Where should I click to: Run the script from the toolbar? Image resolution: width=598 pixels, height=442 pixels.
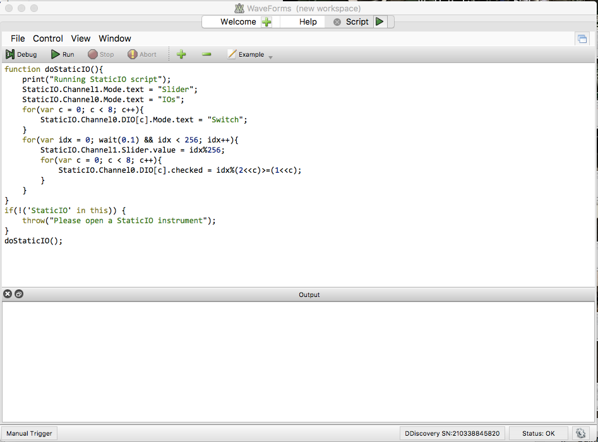[x=63, y=54]
